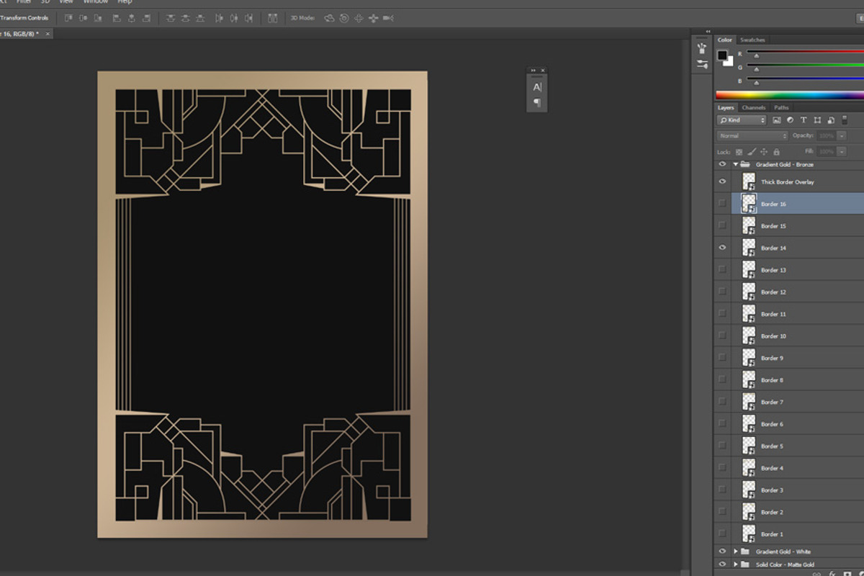Click the Lock Position icon
This screenshot has height=576, width=864.
(764, 152)
